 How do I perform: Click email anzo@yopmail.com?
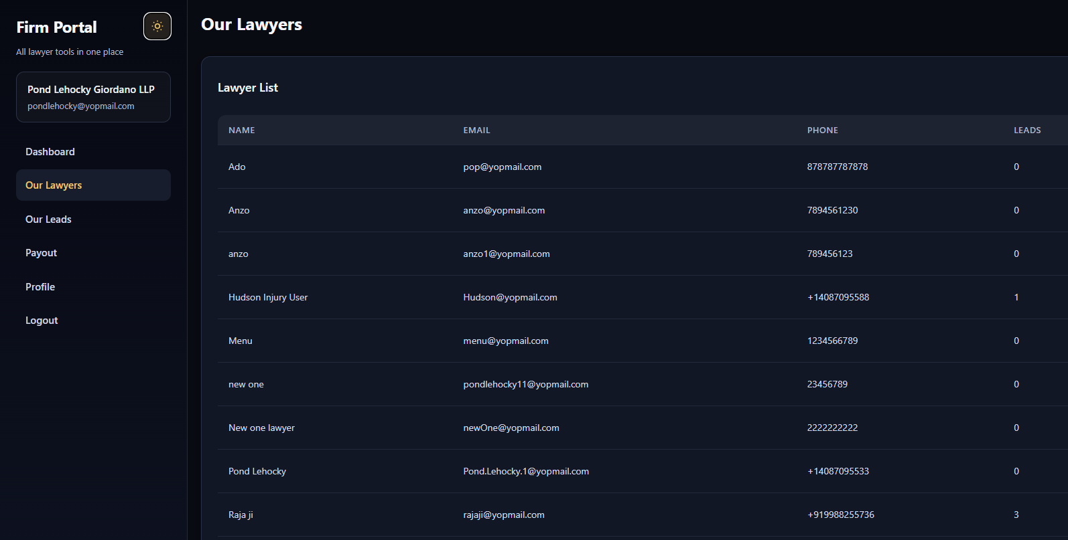pos(504,211)
